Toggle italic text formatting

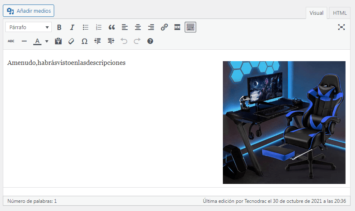click(x=72, y=28)
